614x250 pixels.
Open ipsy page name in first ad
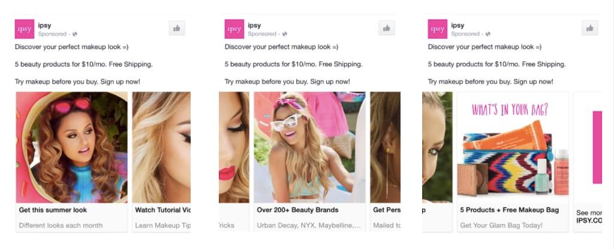point(44,26)
